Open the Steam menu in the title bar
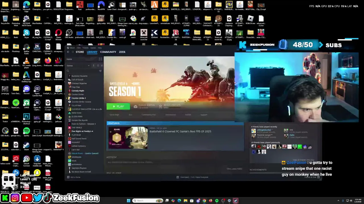The height and width of the screenshot is (204, 364). click(72, 48)
